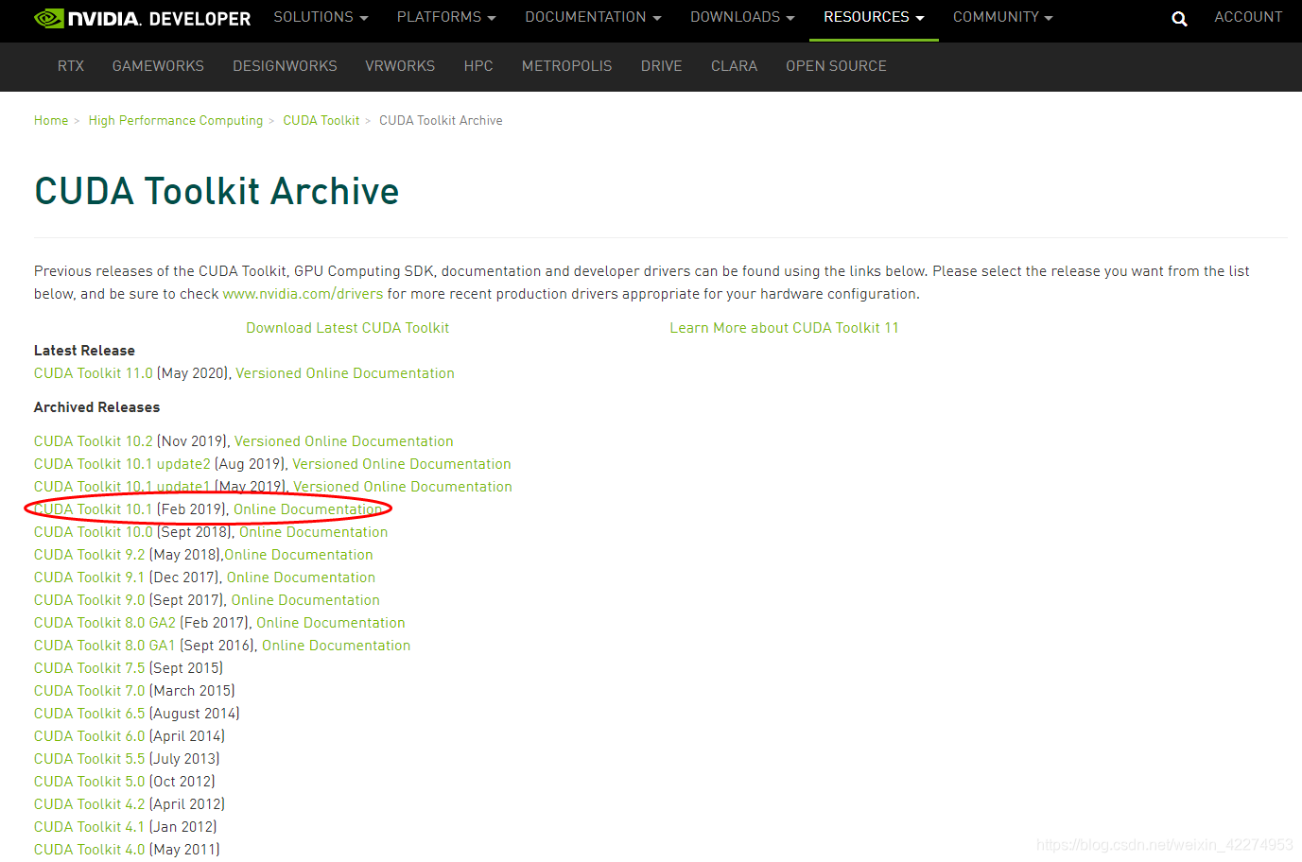Select GameWorks in the secondary nav

click(158, 66)
